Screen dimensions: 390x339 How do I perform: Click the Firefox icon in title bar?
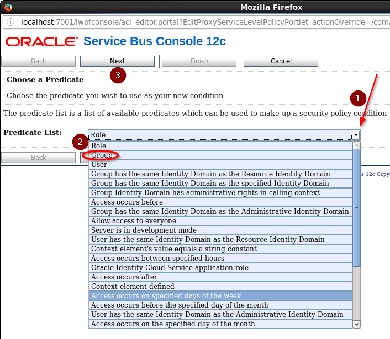point(8,7)
